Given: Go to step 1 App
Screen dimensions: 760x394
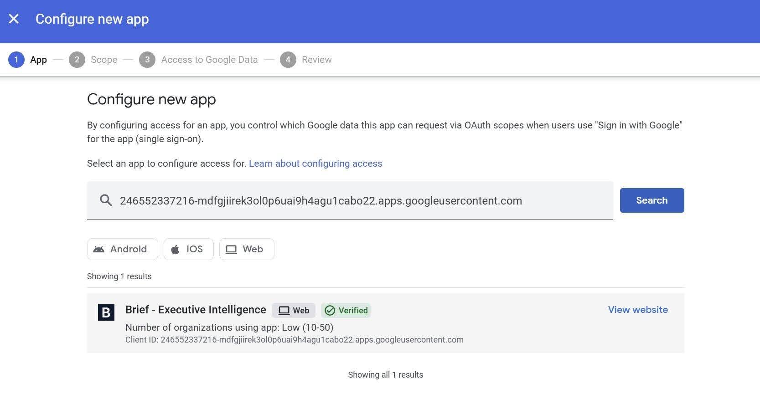Looking at the screenshot, I should tap(28, 60).
